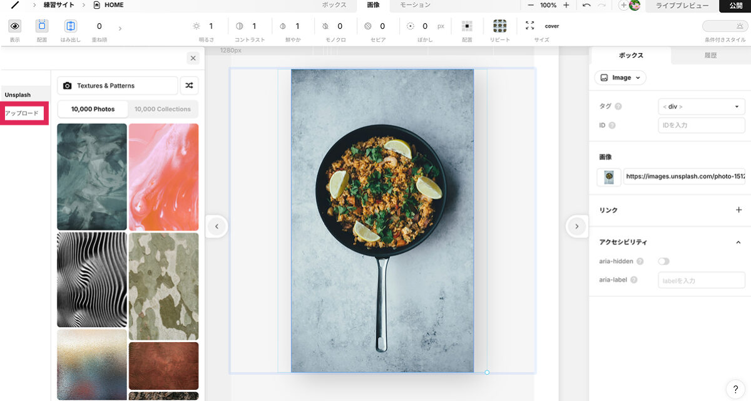
Task: Zoom in with the plus icon
Action: (x=566, y=5)
